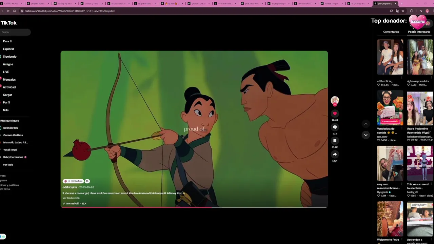Open the artthuroficial_ video thumbnail
The height and width of the screenshot is (244, 434).
tap(390, 57)
